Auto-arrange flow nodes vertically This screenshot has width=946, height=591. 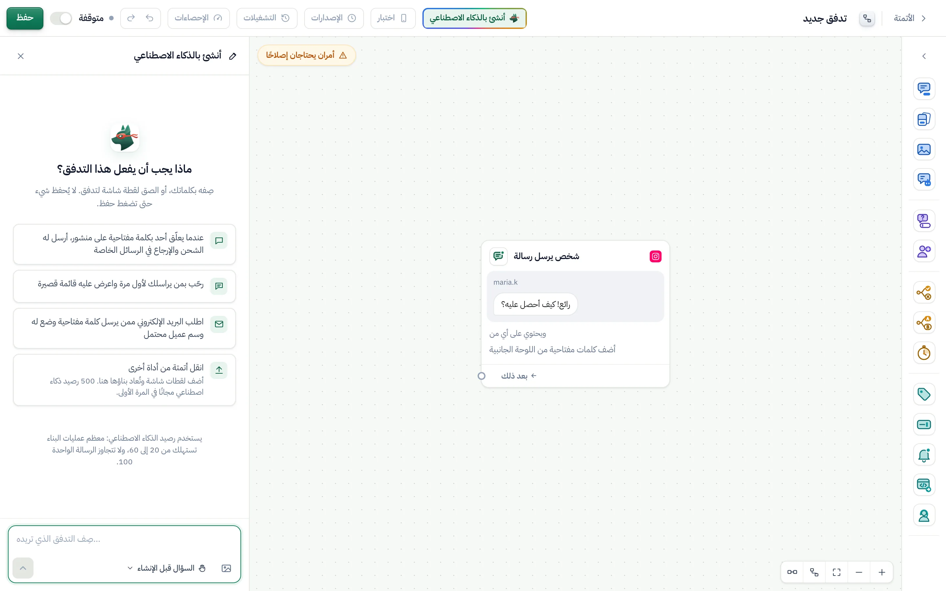coord(814,572)
